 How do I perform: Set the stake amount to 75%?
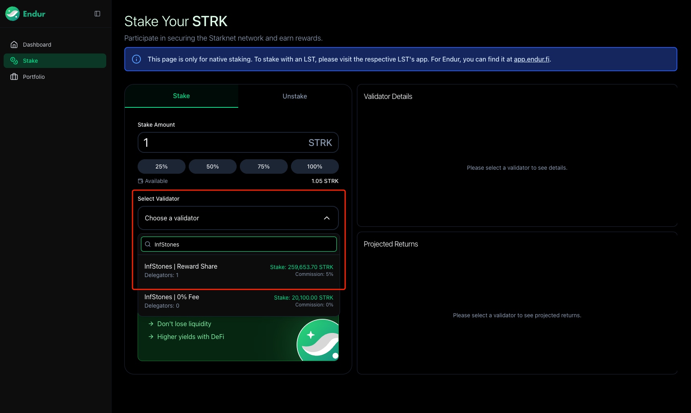264,166
